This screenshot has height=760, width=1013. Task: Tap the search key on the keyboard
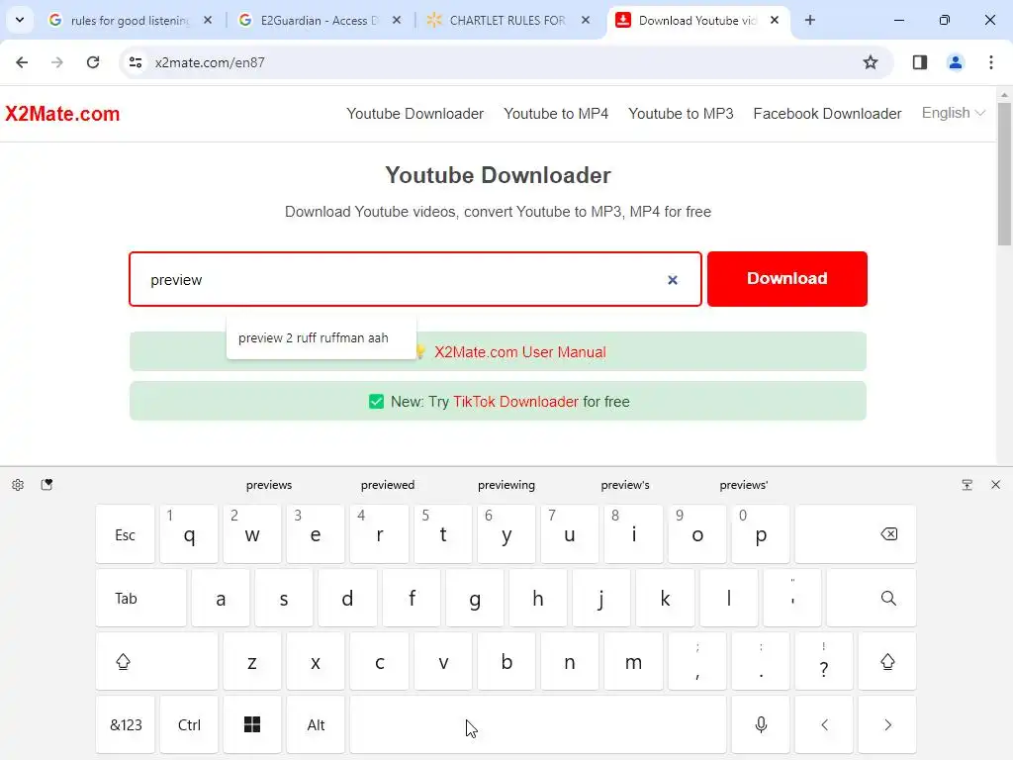point(872,599)
